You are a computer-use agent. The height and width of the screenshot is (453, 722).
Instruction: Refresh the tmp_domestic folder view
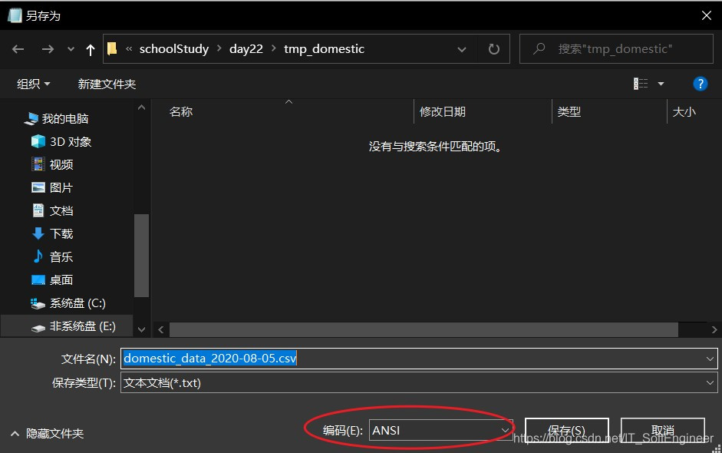tap(493, 49)
